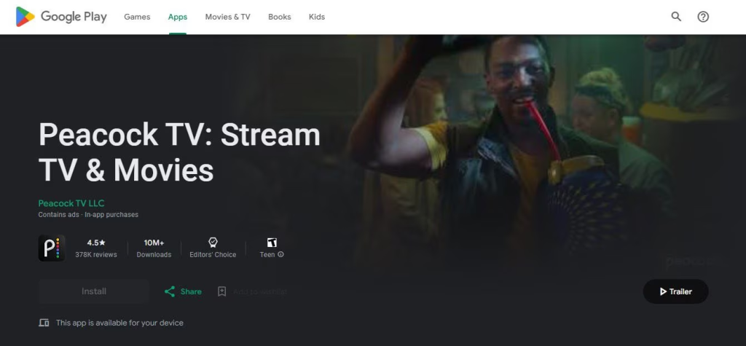Play the Trailer

click(675, 291)
